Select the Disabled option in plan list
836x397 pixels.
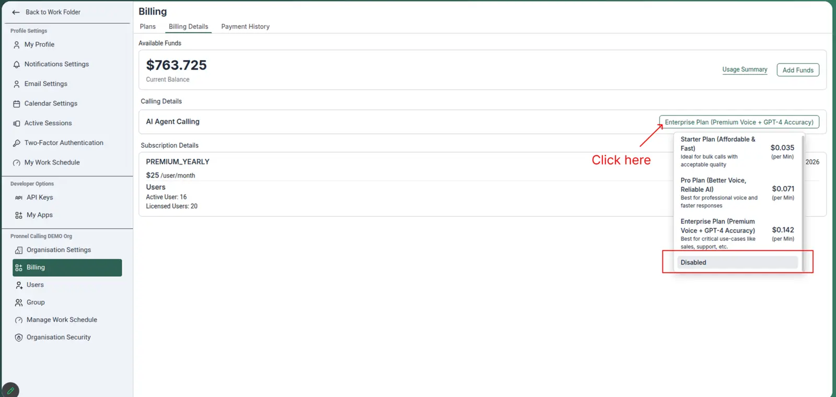tap(737, 262)
